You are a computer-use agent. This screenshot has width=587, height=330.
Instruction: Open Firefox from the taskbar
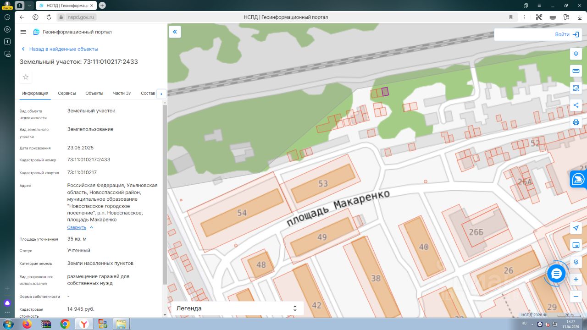click(x=27, y=324)
